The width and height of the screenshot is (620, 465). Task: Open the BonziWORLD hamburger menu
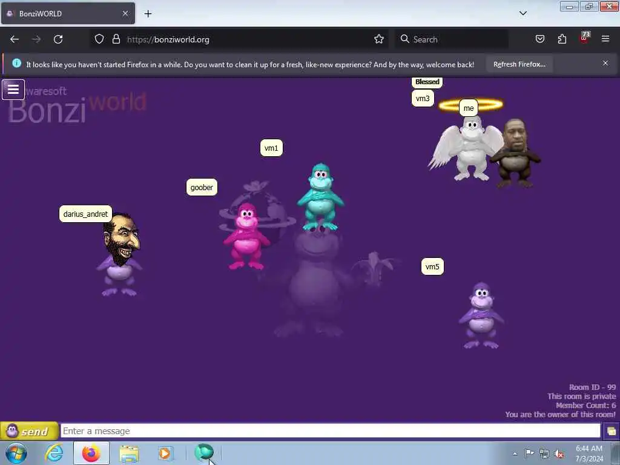tap(13, 90)
